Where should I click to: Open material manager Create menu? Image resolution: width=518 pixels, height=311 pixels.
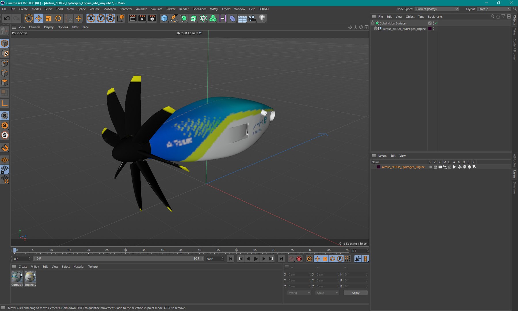point(23,267)
